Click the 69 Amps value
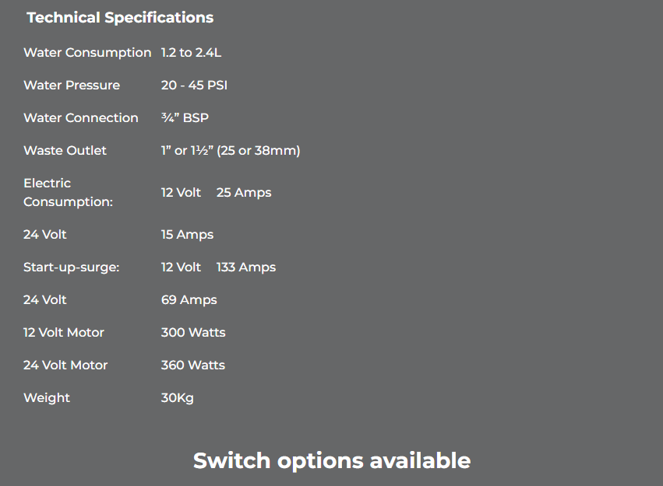The height and width of the screenshot is (486, 663). tap(189, 300)
